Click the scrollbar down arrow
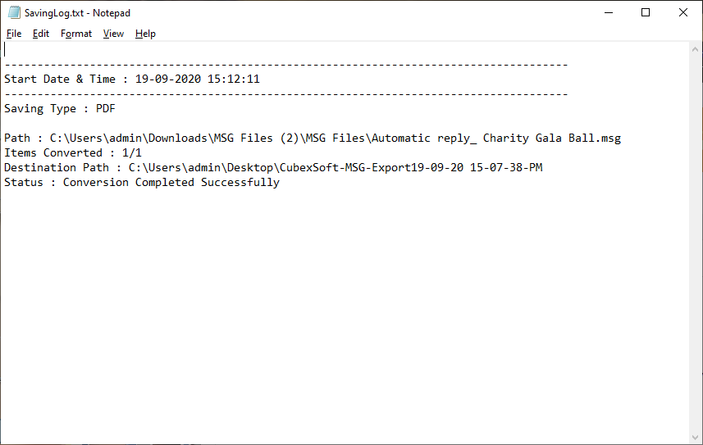Image resolution: width=703 pixels, height=445 pixels. click(x=695, y=438)
